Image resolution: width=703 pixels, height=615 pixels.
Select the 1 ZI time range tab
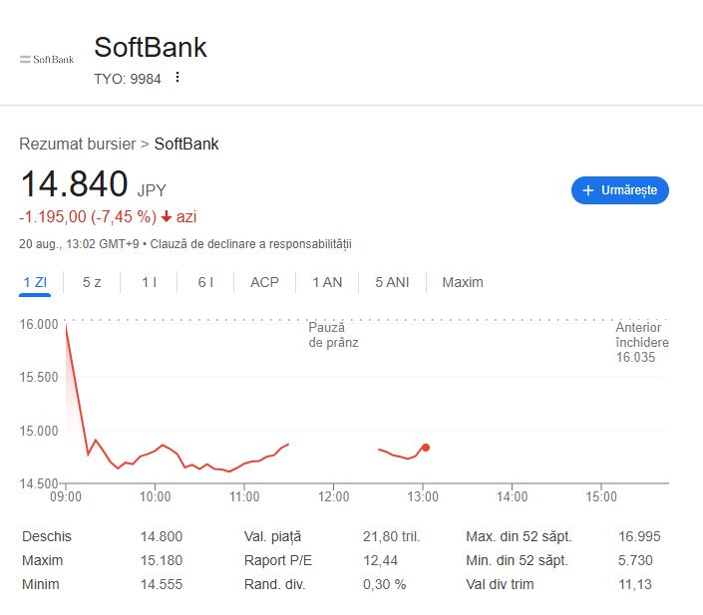tap(35, 282)
